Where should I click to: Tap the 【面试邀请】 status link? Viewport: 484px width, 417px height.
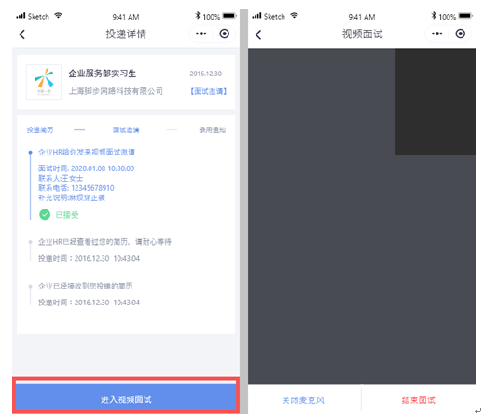pos(208,91)
